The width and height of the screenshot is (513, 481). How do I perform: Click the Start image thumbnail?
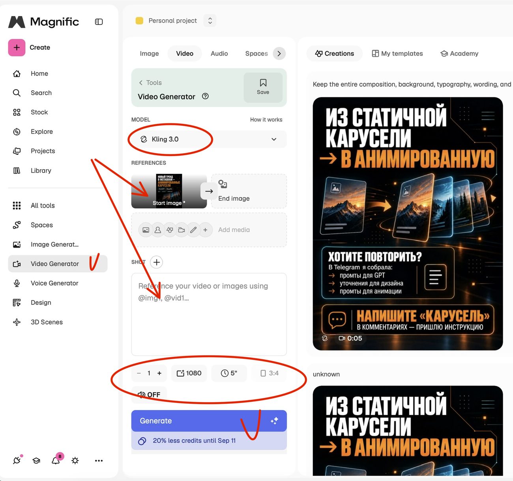(x=169, y=191)
